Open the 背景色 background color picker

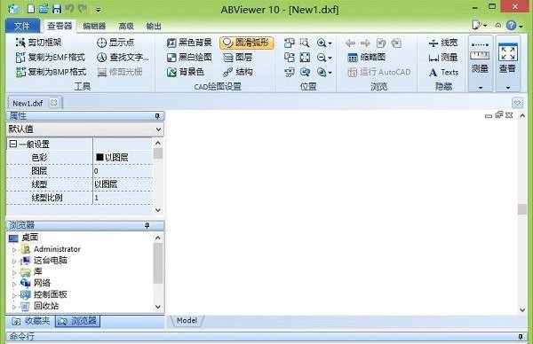(186, 72)
